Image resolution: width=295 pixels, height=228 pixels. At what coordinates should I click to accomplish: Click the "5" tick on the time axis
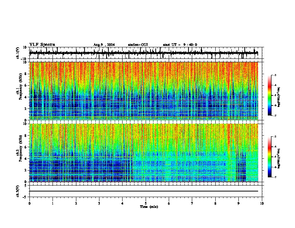(146, 203)
